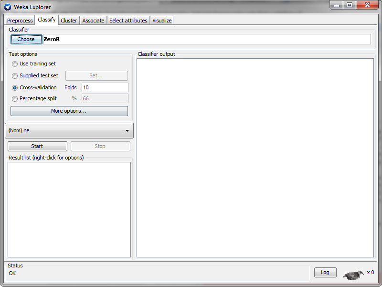Switch to the Visualize tab
This screenshot has width=382, height=287.
(x=162, y=21)
